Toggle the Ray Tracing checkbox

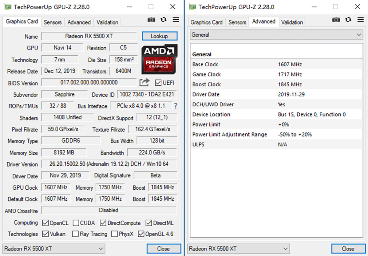(x=75, y=234)
